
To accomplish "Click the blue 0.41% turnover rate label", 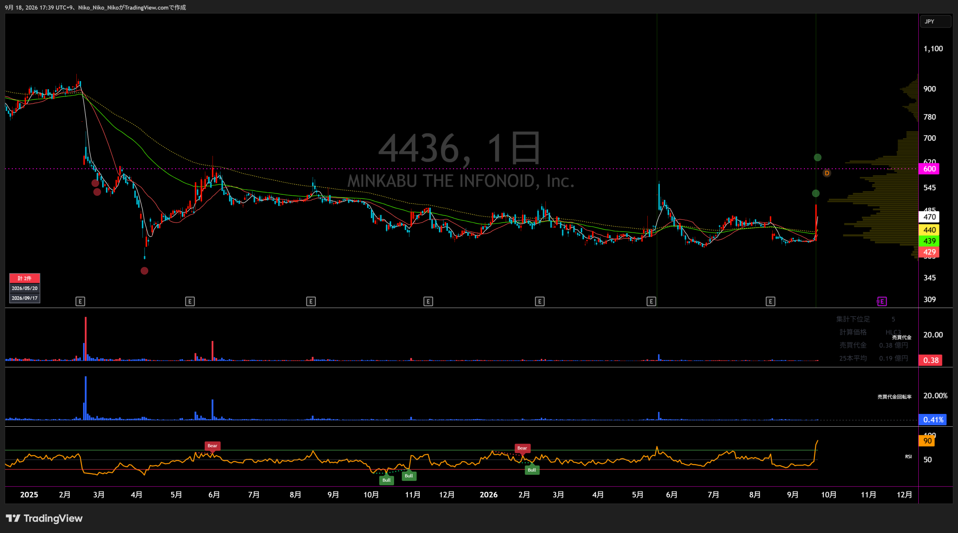I will coord(933,420).
